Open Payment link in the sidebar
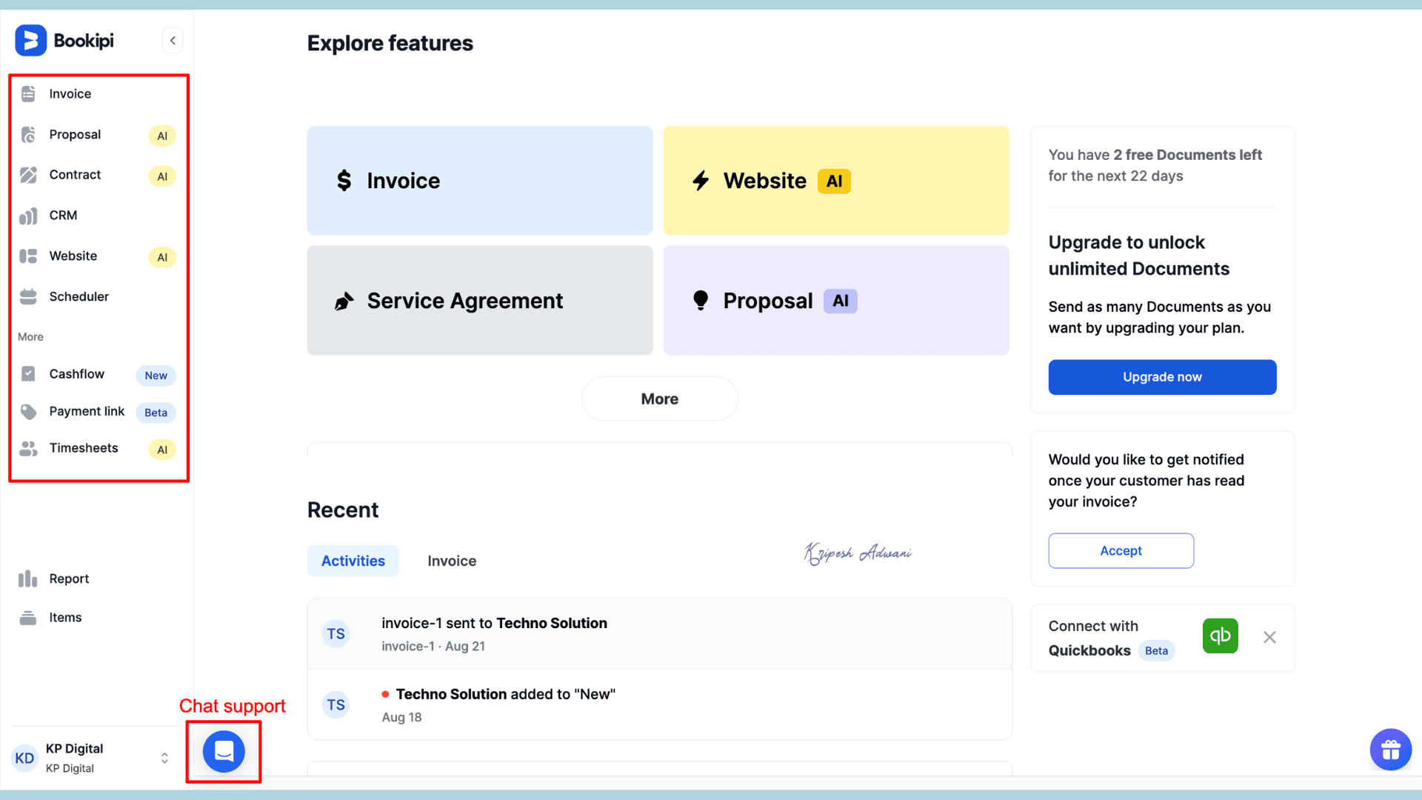 pos(87,411)
